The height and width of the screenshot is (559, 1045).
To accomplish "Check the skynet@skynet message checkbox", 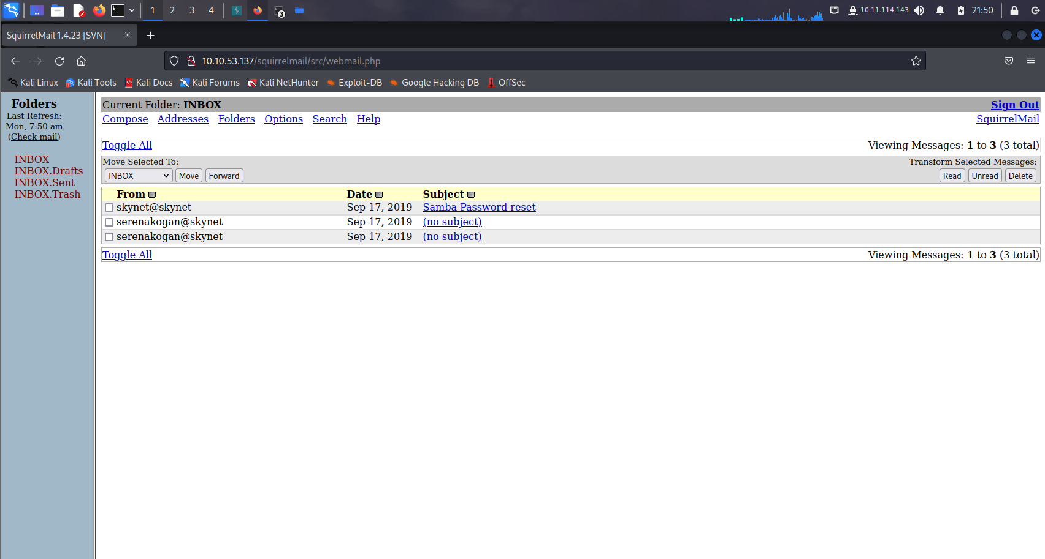I will click(109, 208).
